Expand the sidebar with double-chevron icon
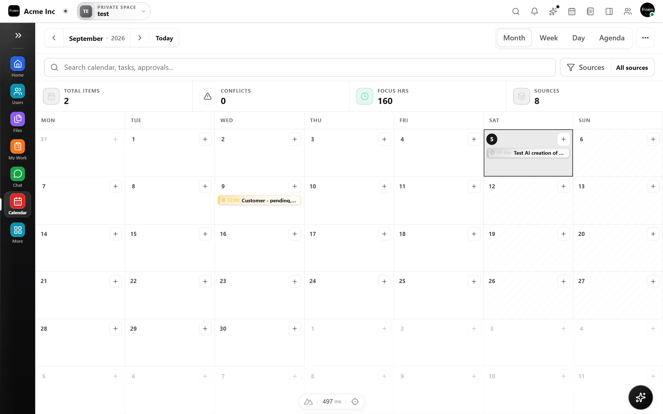This screenshot has height=414, width=663. [x=18, y=35]
